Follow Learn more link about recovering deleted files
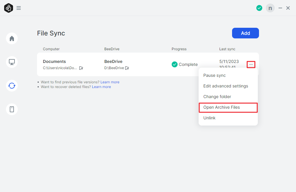This screenshot has height=192, width=296. [101, 87]
